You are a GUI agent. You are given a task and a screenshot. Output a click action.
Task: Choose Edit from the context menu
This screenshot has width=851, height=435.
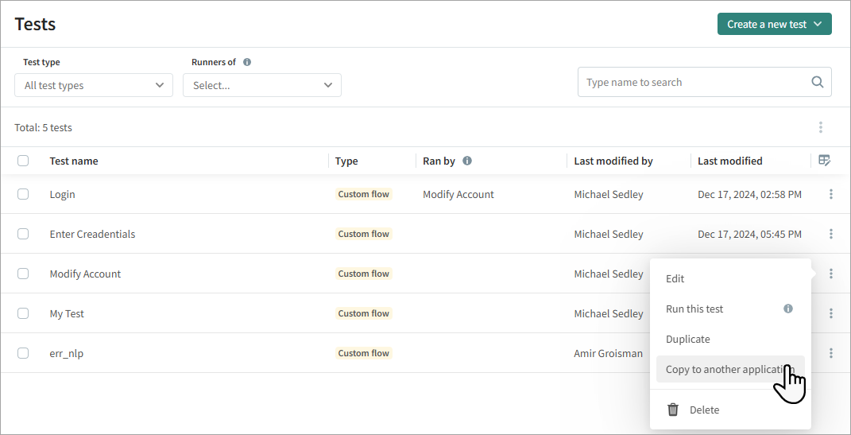tap(675, 278)
